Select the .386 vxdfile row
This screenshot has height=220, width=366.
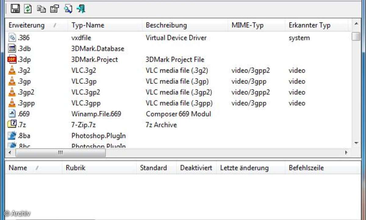178,38
